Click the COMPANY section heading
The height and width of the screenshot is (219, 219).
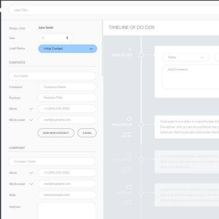pyautogui.click(x=17, y=148)
